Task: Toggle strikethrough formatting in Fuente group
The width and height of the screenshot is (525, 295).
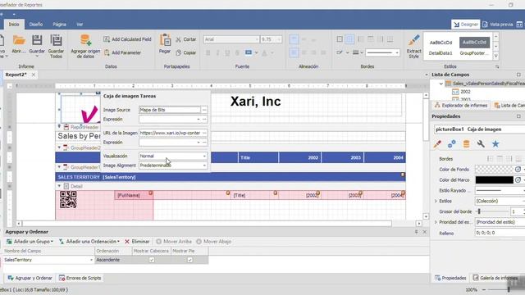Action: (x=237, y=52)
